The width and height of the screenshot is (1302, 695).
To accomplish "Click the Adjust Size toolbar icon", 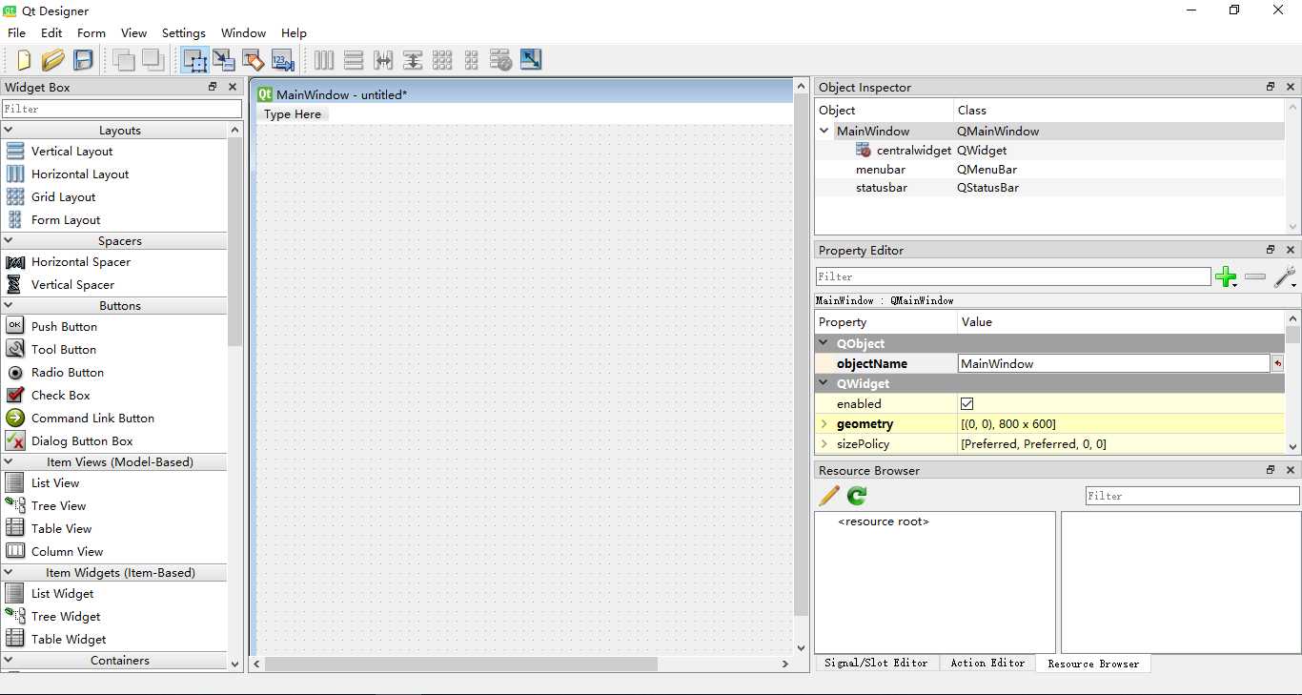I will [x=531, y=60].
